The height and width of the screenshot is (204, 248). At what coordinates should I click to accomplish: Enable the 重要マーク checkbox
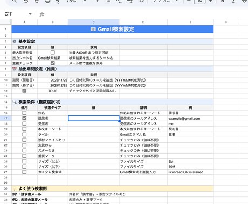coord(24,156)
